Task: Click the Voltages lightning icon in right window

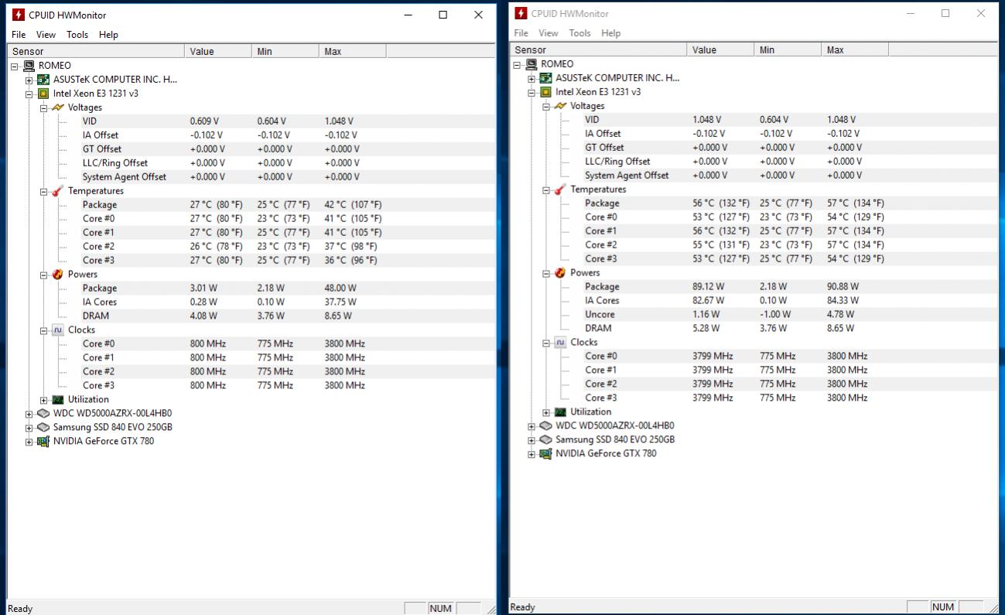Action: click(x=560, y=106)
